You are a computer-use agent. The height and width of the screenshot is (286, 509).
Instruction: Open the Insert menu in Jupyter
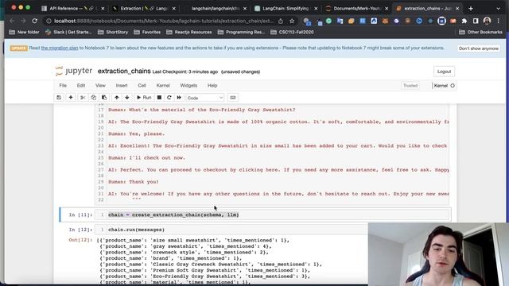pyautogui.click(x=122, y=86)
